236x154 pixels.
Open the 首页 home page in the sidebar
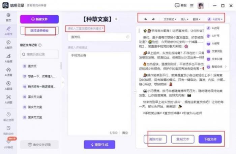pyautogui.click(x=8, y=17)
